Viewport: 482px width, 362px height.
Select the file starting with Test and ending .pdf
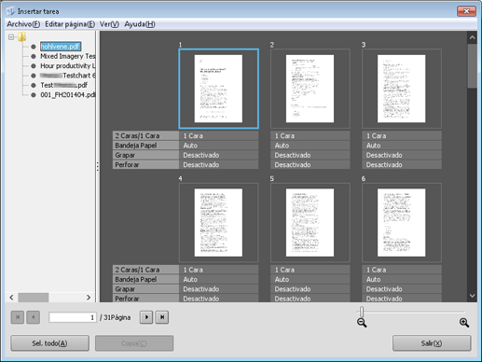click(x=63, y=85)
